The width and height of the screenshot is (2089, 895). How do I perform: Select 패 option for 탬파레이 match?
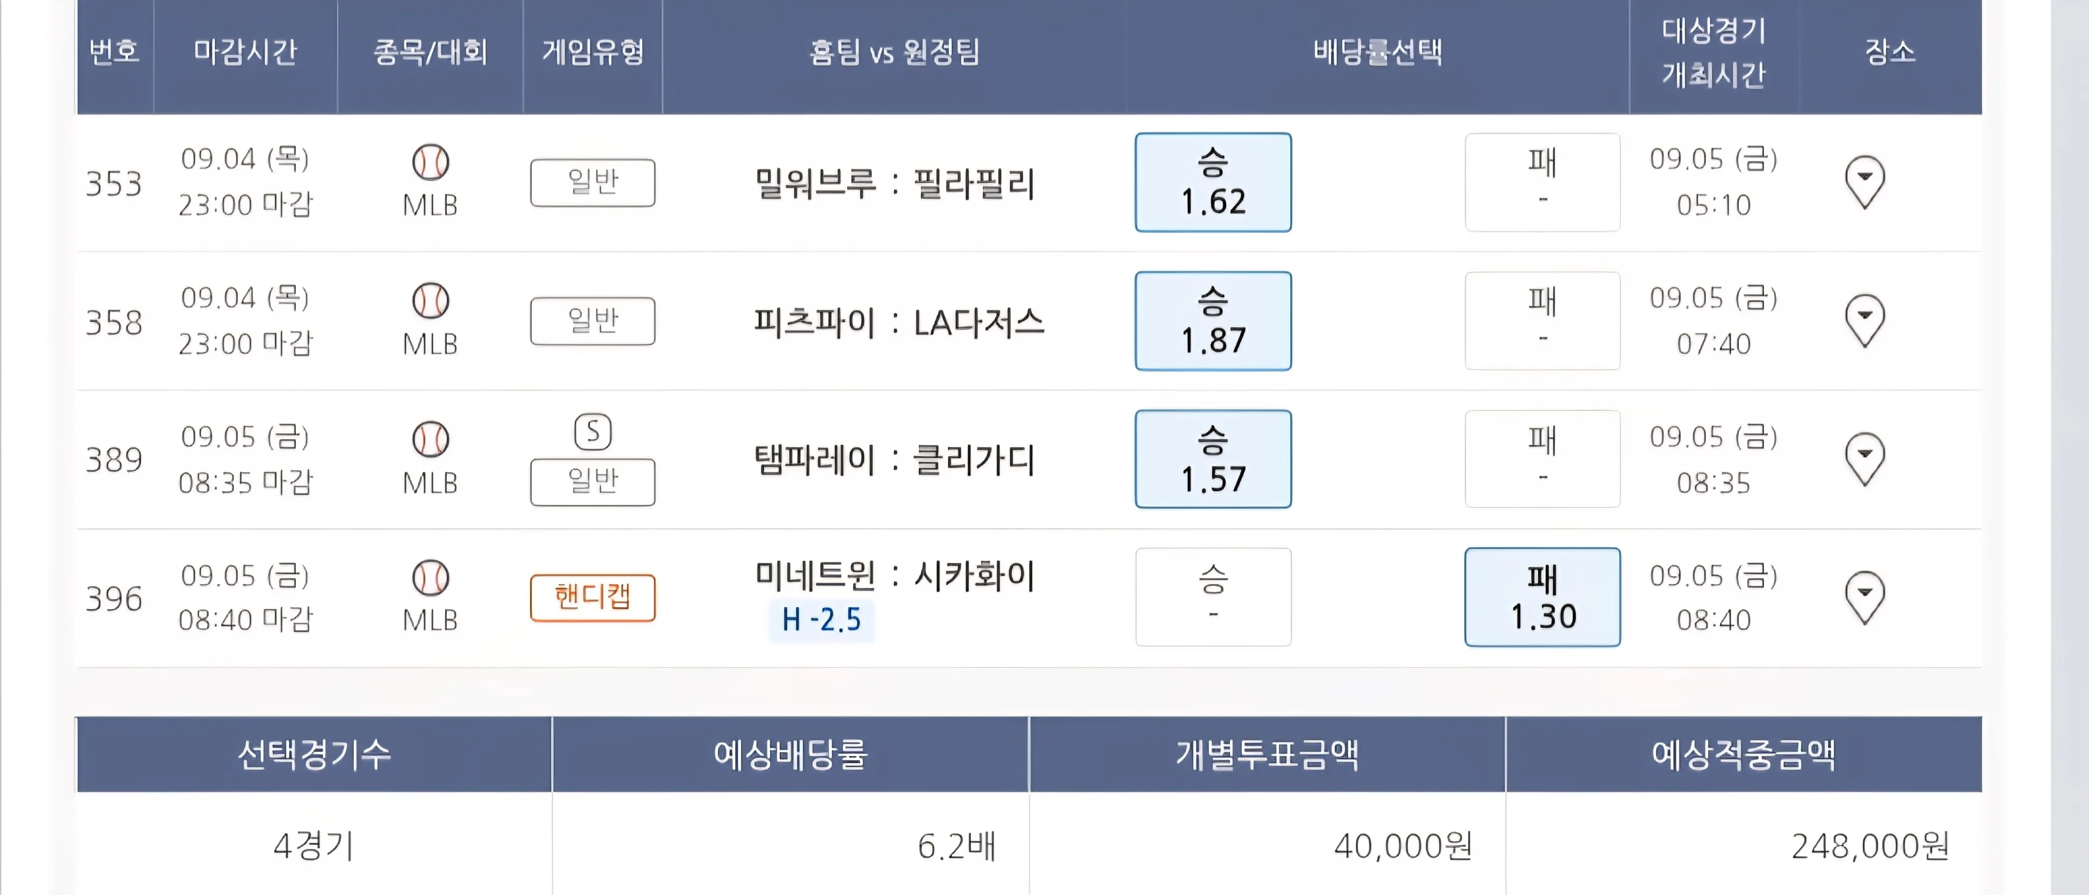1542,459
